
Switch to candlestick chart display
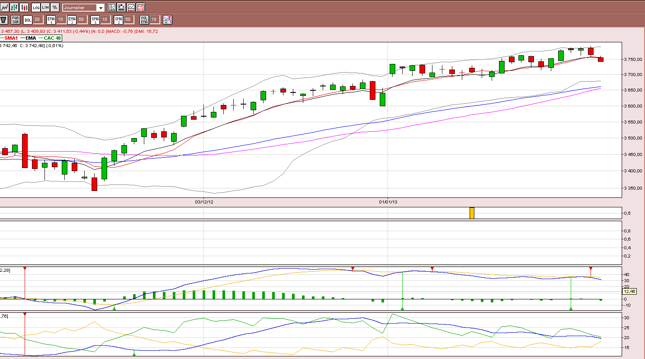[x=24, y=7]
